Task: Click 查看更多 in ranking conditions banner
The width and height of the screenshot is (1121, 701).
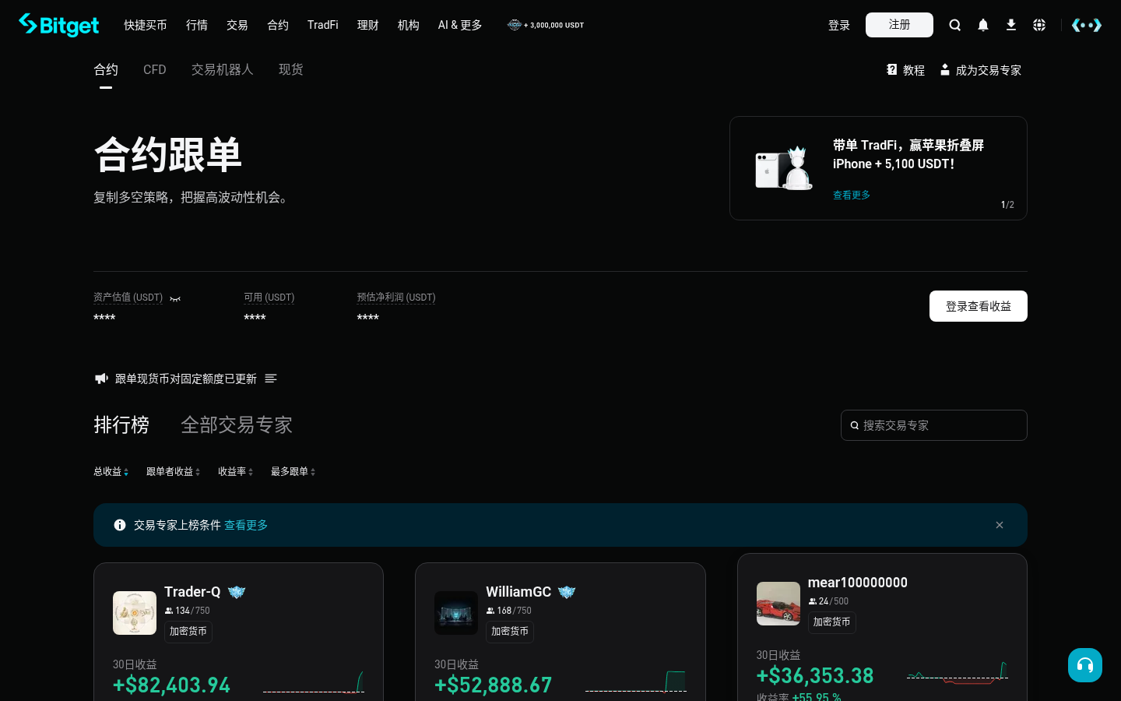Action: (246, 525)
